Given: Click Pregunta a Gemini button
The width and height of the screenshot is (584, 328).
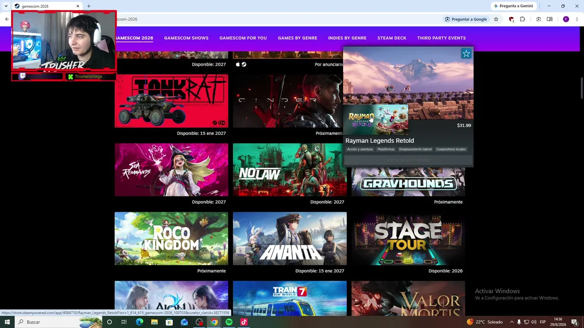Looking at the screenshot, I should (513, 6).
